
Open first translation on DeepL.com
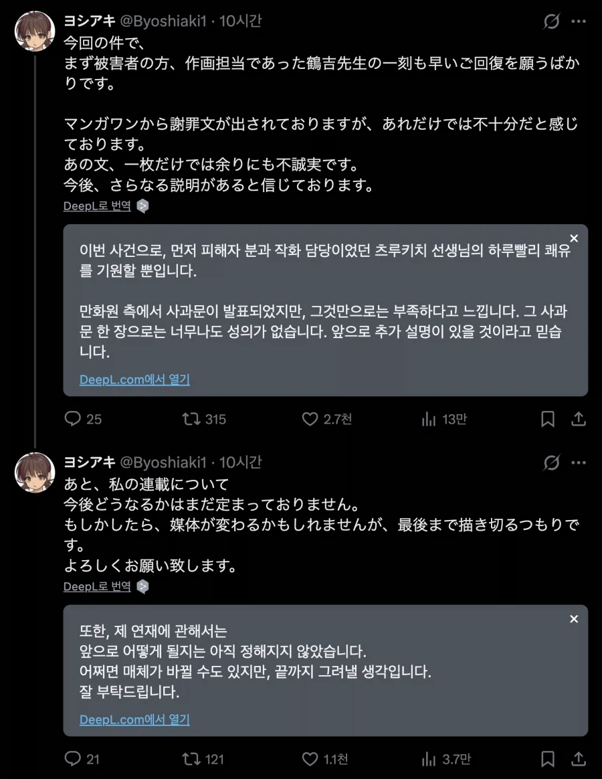tap(134, 379)
